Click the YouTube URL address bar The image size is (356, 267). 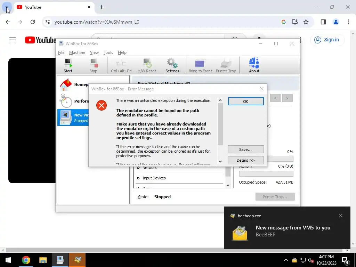pos(97,22)
